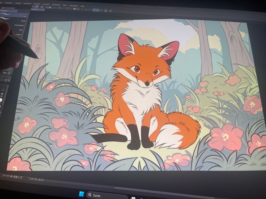This screenshot has height=199, width=266.
Task: Select the Radierer sub tool group tab
Action: (9, 11)
